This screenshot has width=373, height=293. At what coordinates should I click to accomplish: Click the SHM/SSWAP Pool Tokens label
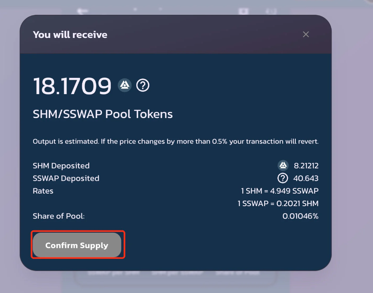pos(103,114)
